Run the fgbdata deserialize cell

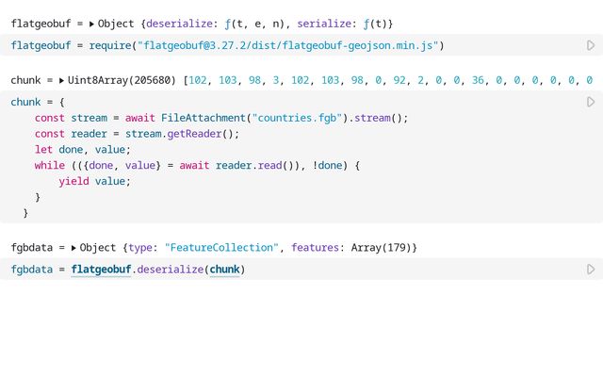tap(591, 270)
